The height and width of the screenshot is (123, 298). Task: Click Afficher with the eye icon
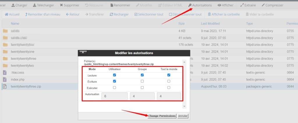[226, 5]
